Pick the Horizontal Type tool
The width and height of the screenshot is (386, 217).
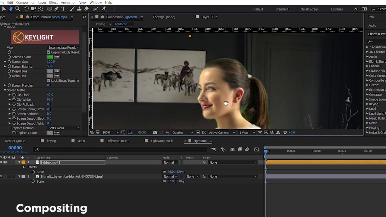pyautogui.click(x=64, y=9)
